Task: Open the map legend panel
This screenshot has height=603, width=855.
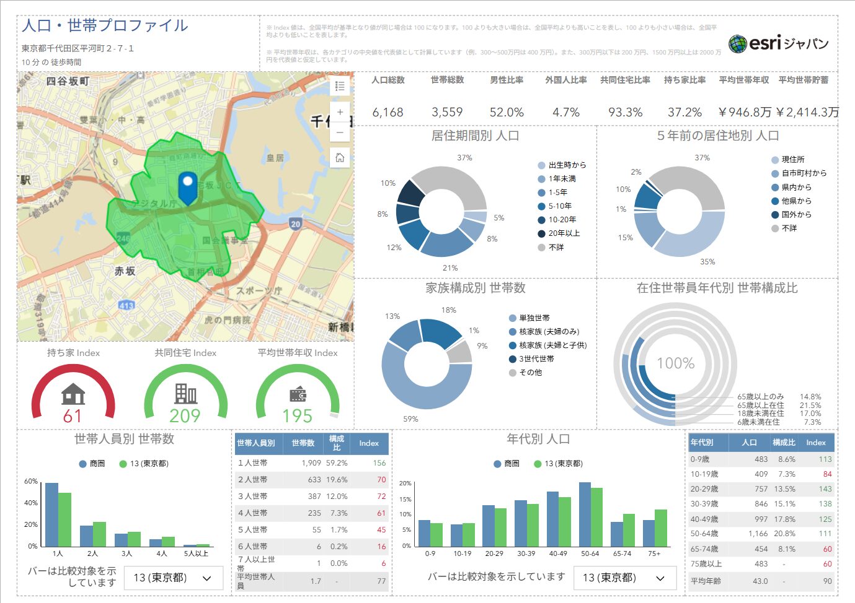Action: (340, 86)
